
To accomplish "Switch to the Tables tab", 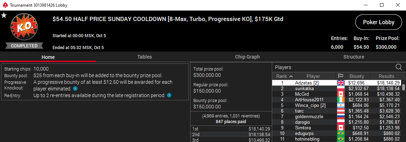I will tap(144, 57).
